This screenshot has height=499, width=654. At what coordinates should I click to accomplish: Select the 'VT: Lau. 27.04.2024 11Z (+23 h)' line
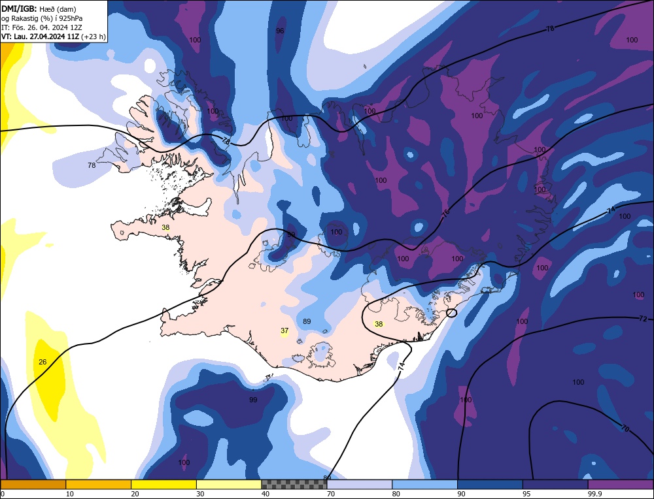(54, 37)
